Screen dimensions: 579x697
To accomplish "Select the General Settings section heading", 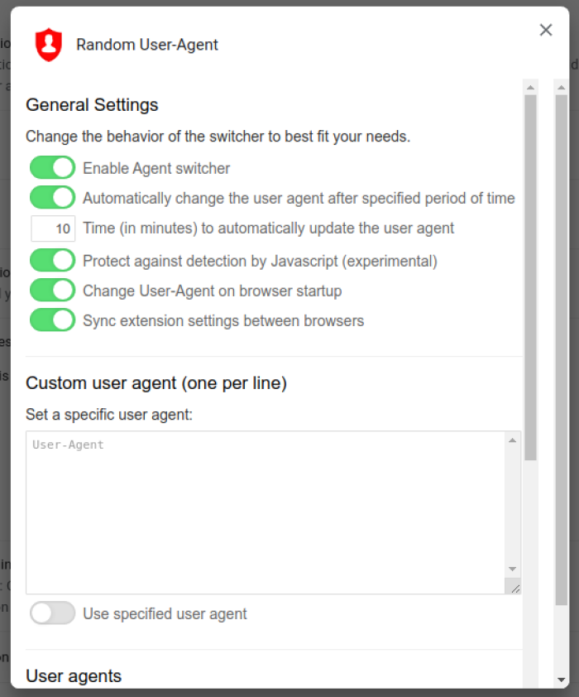I will [92, 105].
